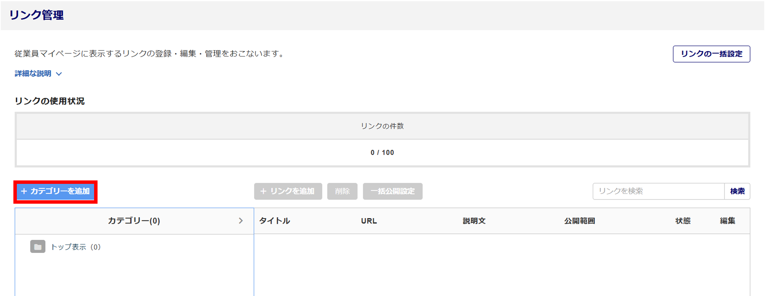This screenshot has height=296, width=765.
Task: Open 一括公開設定
Action: pos(392,191)
